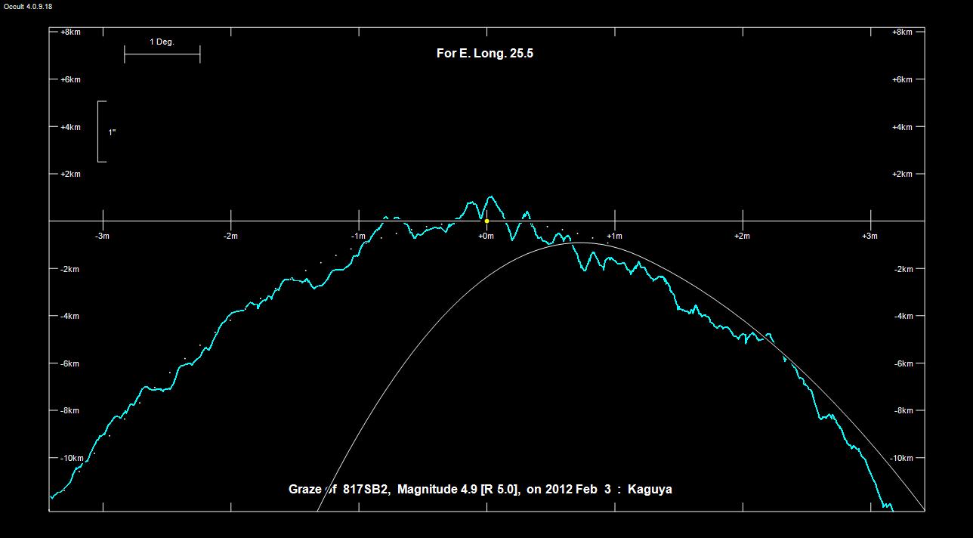Click the +1m time axis label
The height and width of the screenshot is (538, 973).
coord(614,237)
